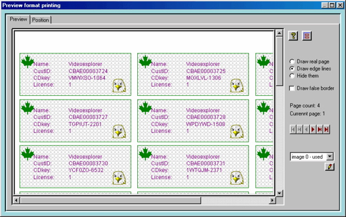Screen dimensions: 346x217
Task: Go to the last page
Action: [327, 129]
